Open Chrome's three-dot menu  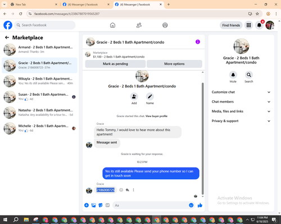pos(276,13)
